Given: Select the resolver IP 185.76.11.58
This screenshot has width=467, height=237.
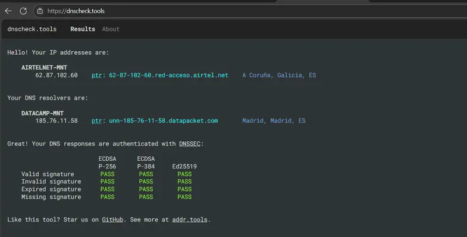Looking at the screenshot, I should coord(57,121).
